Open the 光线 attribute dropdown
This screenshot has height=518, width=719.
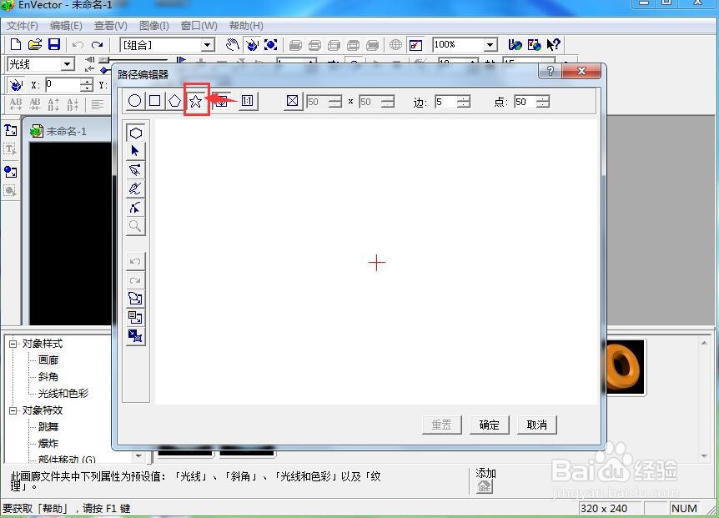coord(68,64)
